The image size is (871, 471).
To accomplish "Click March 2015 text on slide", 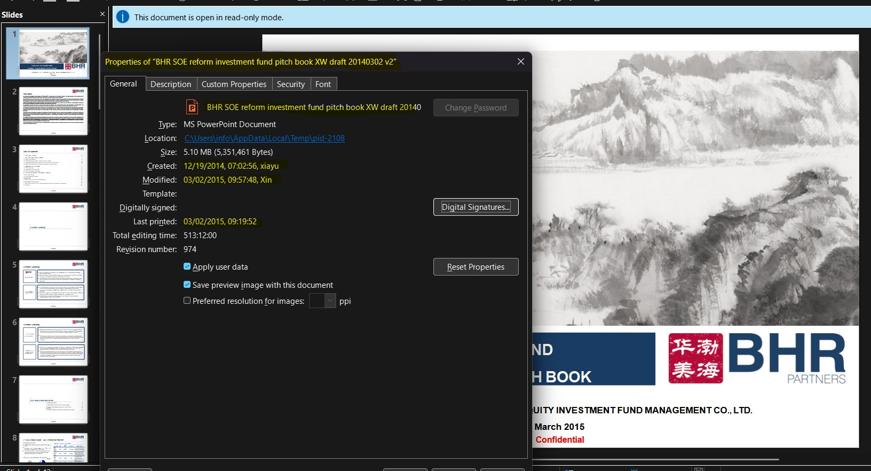I will click(x=559, y=427).
